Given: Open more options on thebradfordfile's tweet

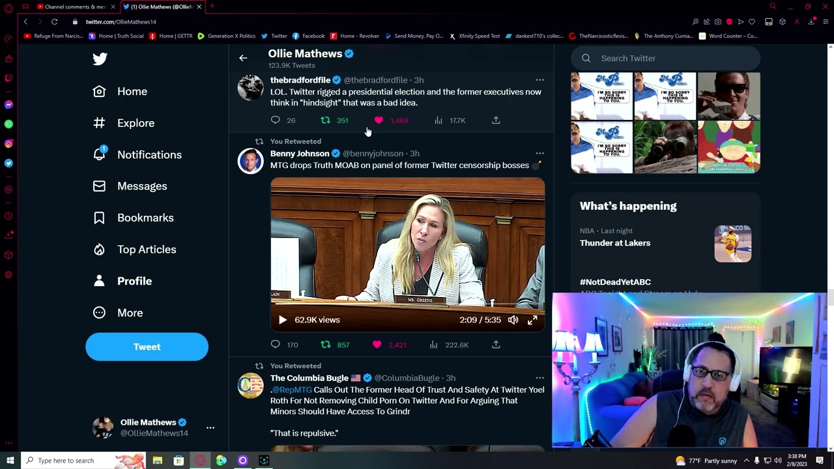Looking at the screenshot, I should [x=539, y=80].
